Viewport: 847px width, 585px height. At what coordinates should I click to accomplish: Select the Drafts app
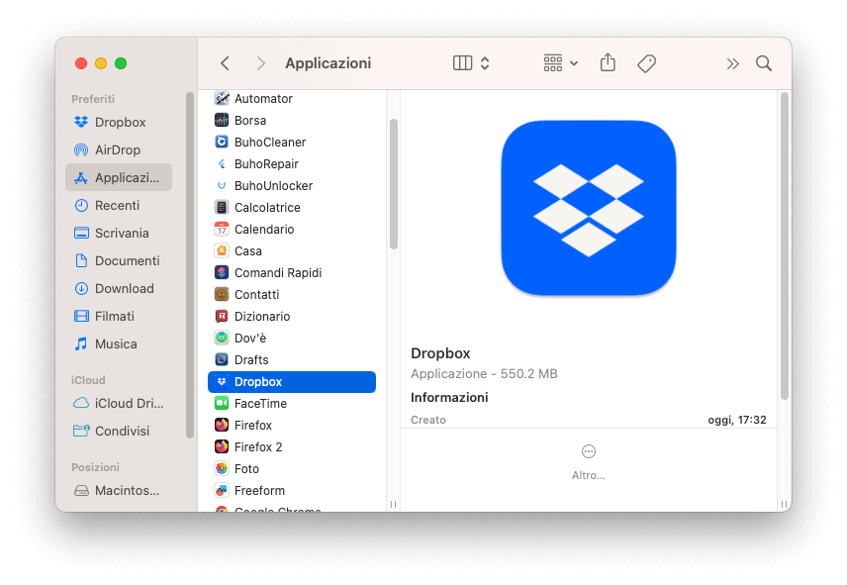292,359
